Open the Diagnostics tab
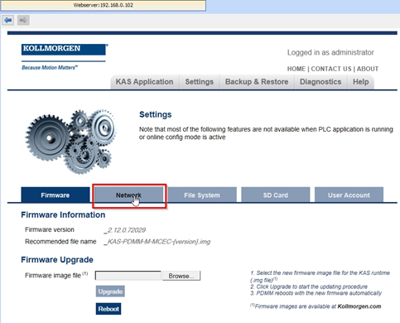The image size is (400, 323). click(x=320, y=82)
